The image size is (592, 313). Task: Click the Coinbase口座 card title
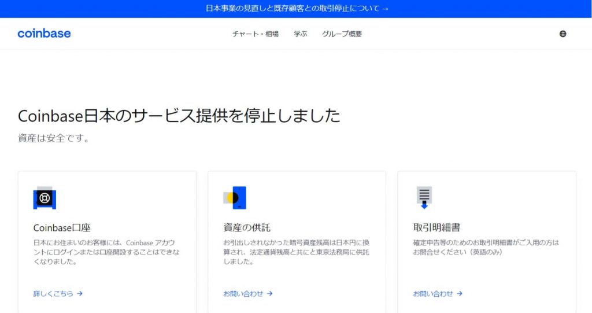coord(62,228)
